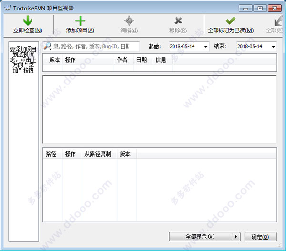Open the 起始 start date dropdown
The image size is (286, 251).
206,47
